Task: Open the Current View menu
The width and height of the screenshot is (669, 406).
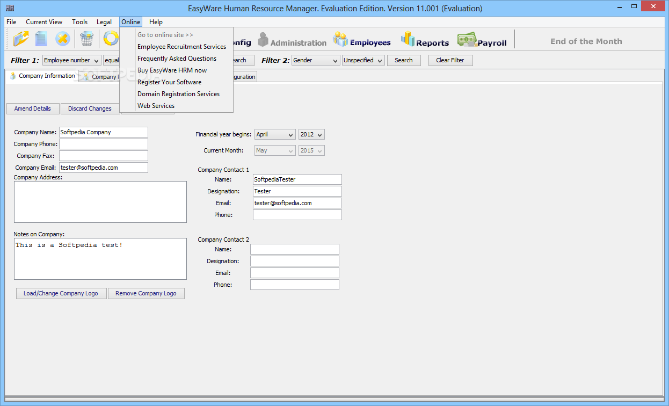Action: click(44, 22)
